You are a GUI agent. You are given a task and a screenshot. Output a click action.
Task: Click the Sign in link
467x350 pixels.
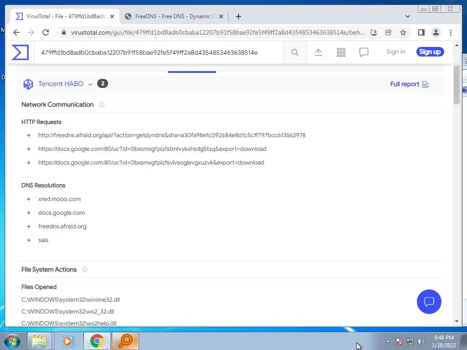coord(395,52)
